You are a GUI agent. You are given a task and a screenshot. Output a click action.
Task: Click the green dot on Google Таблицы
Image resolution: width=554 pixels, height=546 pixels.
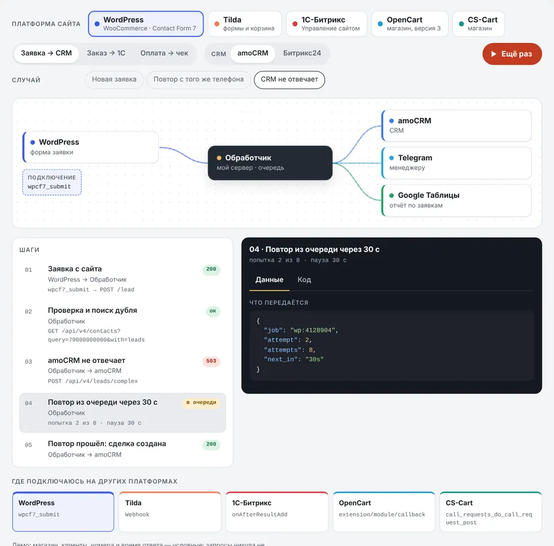point(391,196)
